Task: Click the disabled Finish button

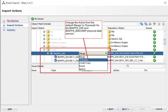Action: coord(142,109)
